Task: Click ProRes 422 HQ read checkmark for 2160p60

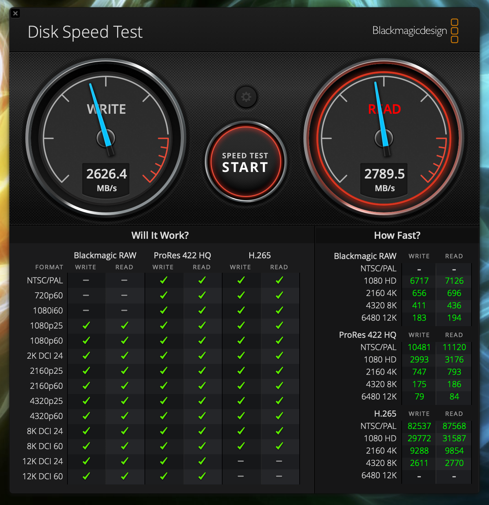Action: (202, 386)
